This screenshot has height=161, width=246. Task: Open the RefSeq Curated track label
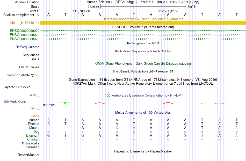(x=27, y=47)
